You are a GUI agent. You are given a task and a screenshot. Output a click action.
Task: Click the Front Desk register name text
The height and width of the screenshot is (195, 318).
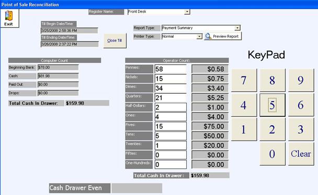[138, 12]
